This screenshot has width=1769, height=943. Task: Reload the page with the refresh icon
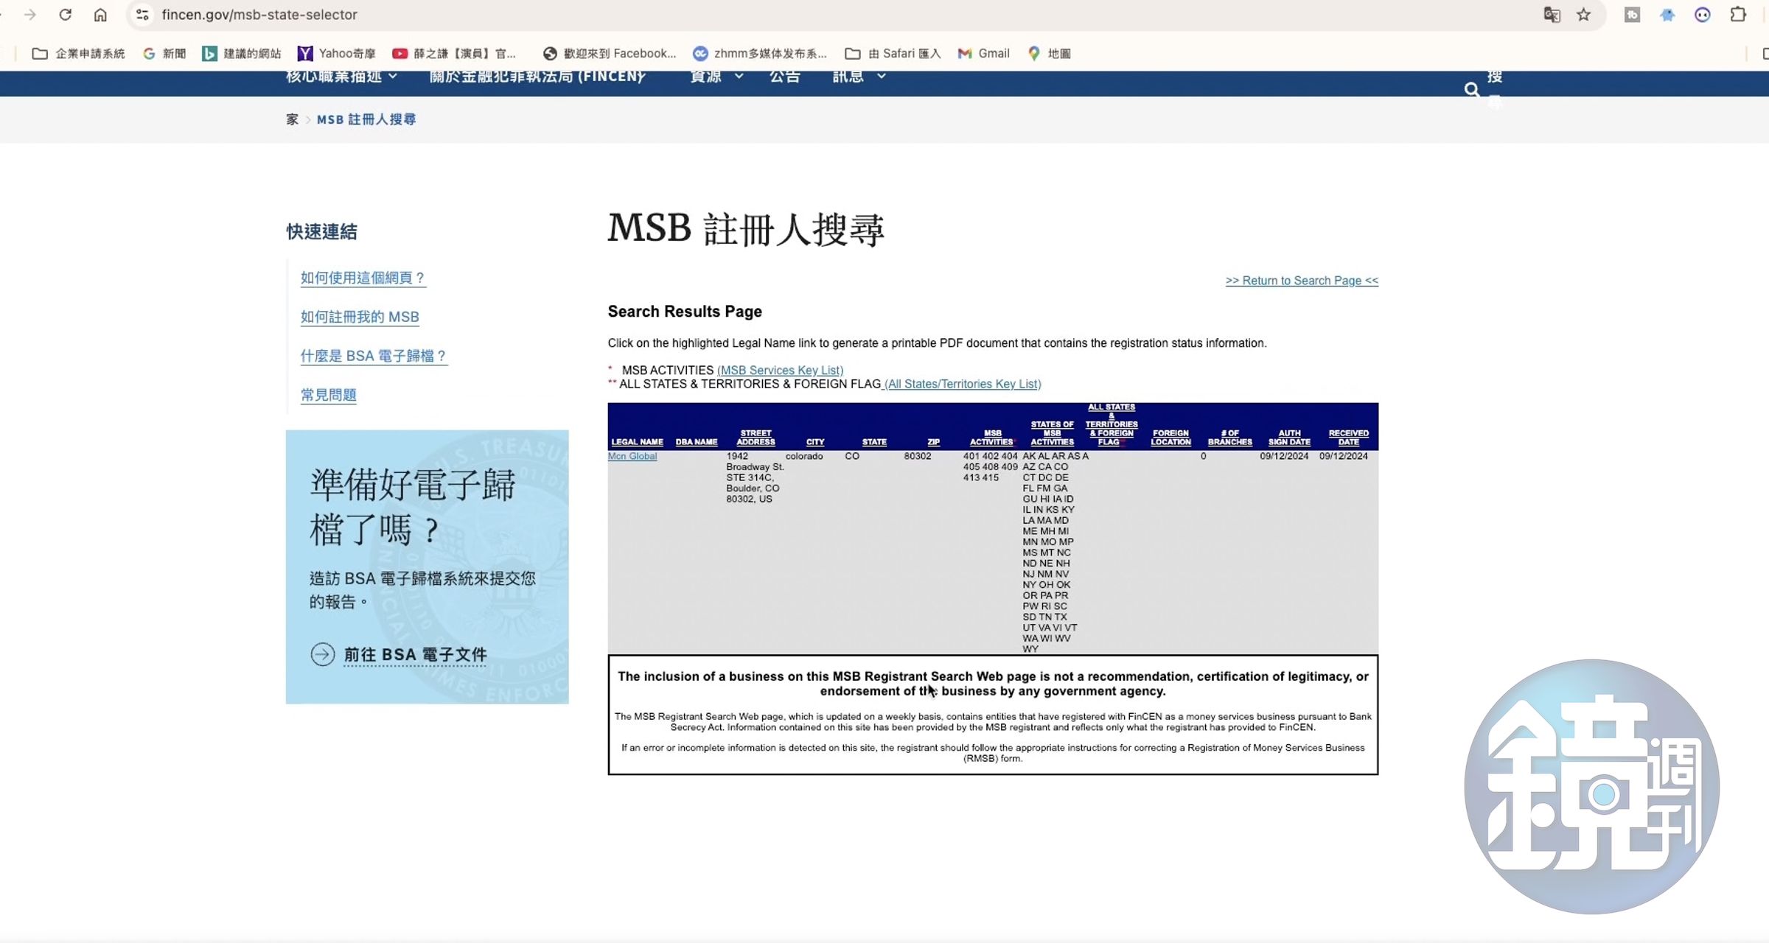click(x=66, y=15)
